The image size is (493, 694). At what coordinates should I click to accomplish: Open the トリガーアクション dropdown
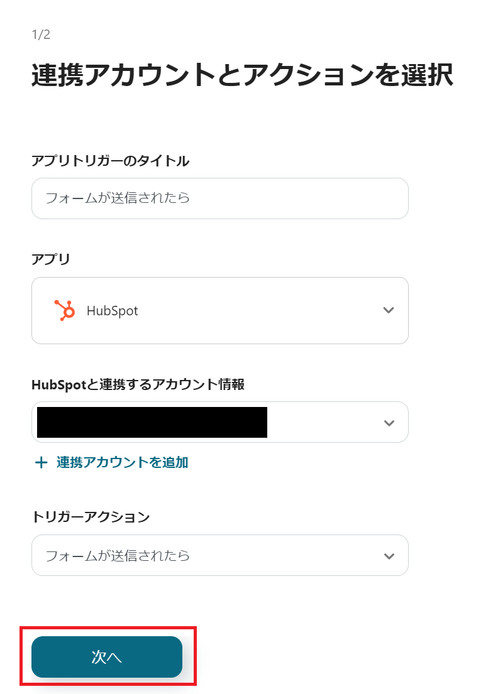coord(220,555)
